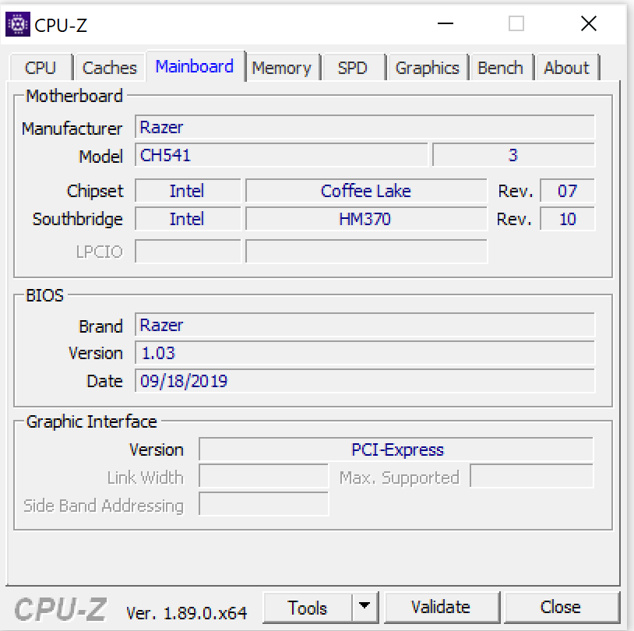Click the Tools button
Image resolution: width=634 pixels, height=631 pixels.
308,608
